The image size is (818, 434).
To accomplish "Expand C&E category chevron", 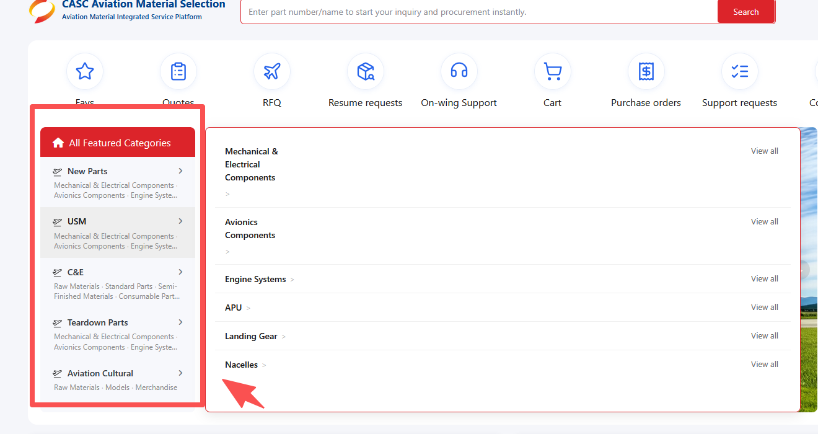I will [x=180, y=272].
